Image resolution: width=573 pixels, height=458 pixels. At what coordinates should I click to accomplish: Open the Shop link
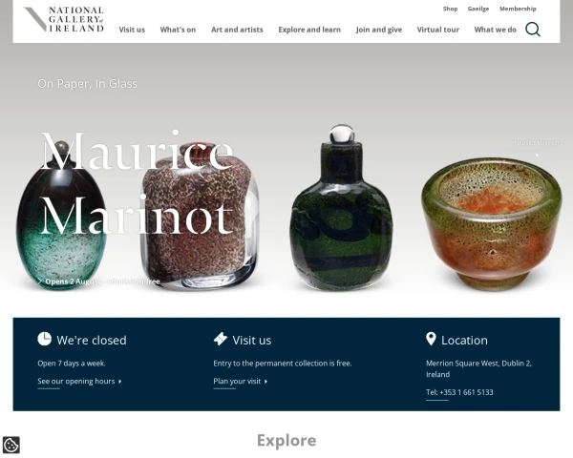click(x=450, y=9)
